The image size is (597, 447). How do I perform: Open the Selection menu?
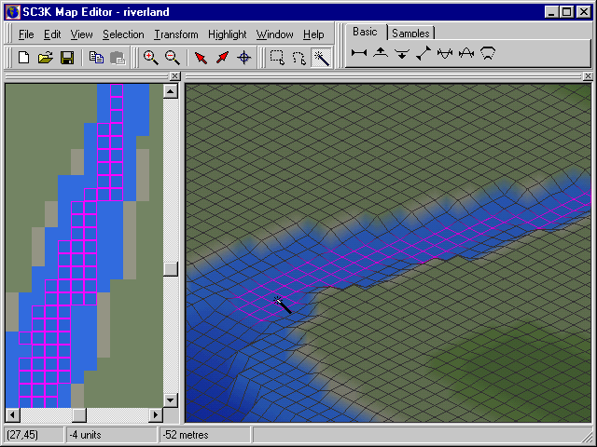[123, 34]
